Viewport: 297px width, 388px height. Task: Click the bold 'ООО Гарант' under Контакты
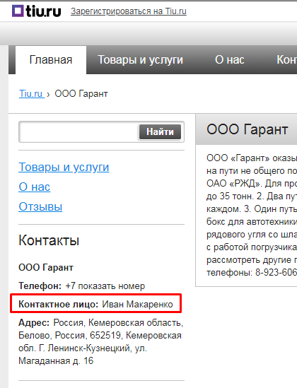[x=46, y=267]
